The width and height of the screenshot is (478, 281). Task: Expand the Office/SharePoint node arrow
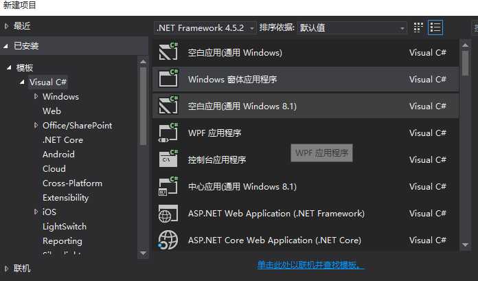(x=36, y=125)
